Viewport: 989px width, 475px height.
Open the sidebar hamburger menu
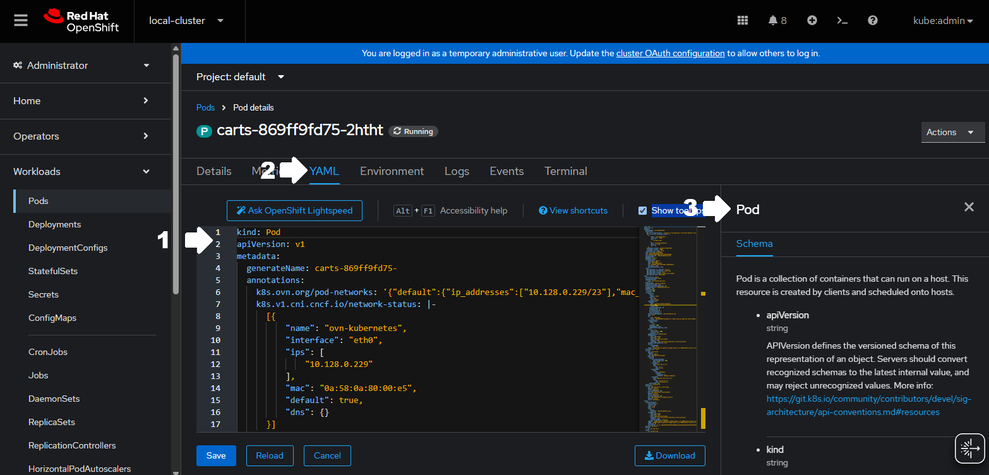pos(20,20)
